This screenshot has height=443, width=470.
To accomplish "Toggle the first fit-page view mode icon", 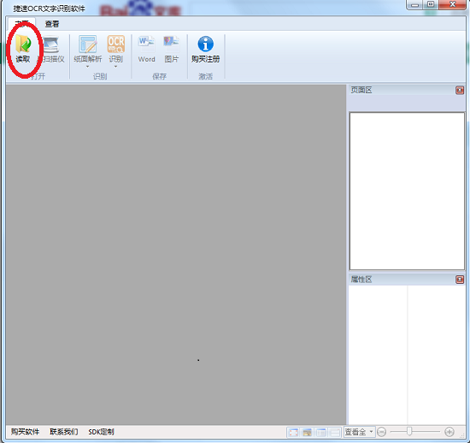I will (293, 432).
